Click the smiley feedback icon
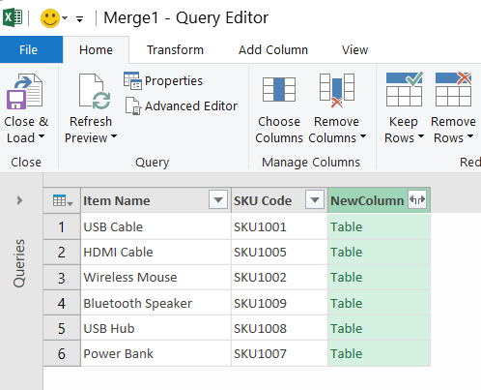 (x=50, y=18)
